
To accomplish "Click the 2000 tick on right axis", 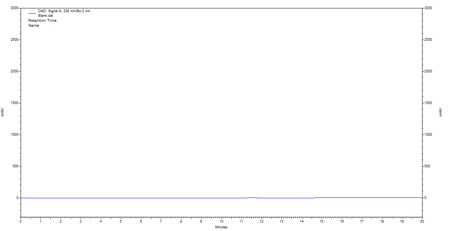I will point(429,71).
